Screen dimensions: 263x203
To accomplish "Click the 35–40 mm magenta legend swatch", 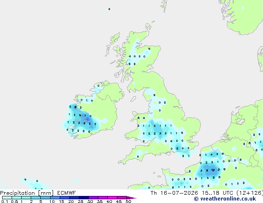I will [x=103, y=198].
